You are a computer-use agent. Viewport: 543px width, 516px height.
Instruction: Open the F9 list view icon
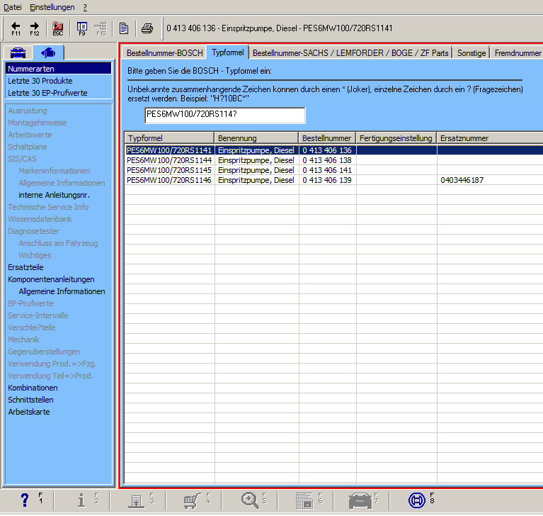point(82,28)
